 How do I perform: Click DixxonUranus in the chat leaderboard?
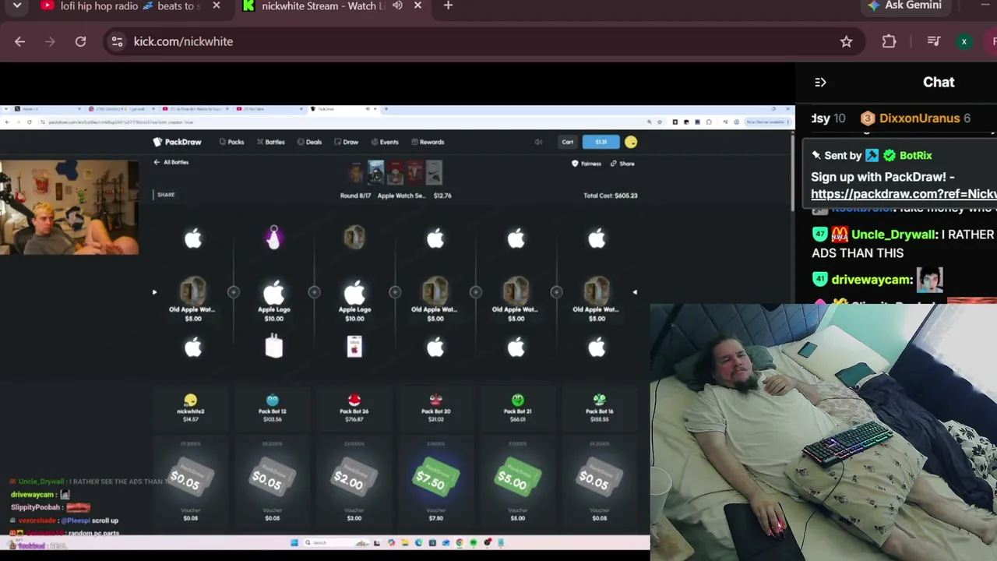click(919, 118)
